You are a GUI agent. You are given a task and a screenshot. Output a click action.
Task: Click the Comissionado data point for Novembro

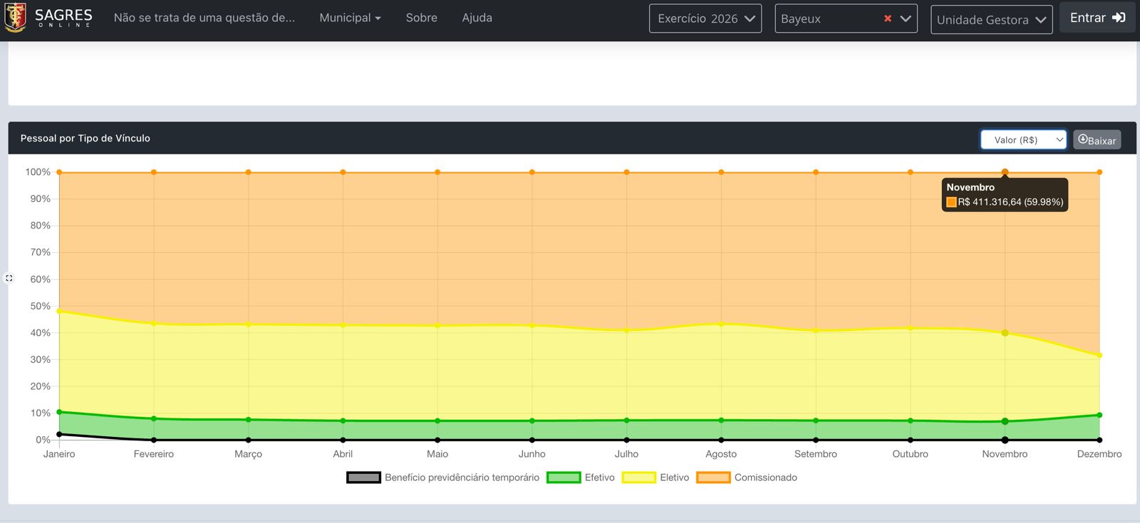1005,172
